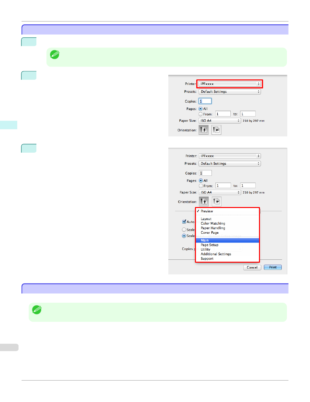The height and width of the screenshot is (402, 310).
Task: Click the green note pencil icon near page bottom
Action: (x=37, y=310)
